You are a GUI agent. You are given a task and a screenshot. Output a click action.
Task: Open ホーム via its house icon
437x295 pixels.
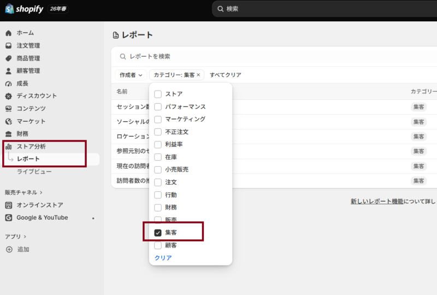9,33
